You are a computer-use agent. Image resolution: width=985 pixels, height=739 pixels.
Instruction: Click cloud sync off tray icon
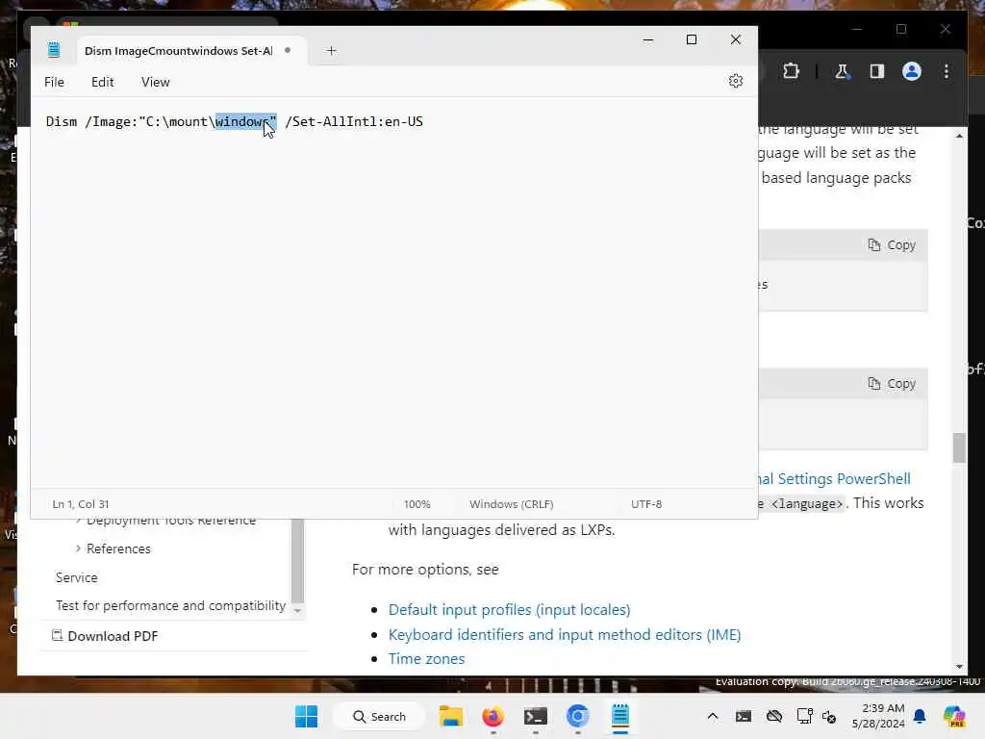pos(774,716)
